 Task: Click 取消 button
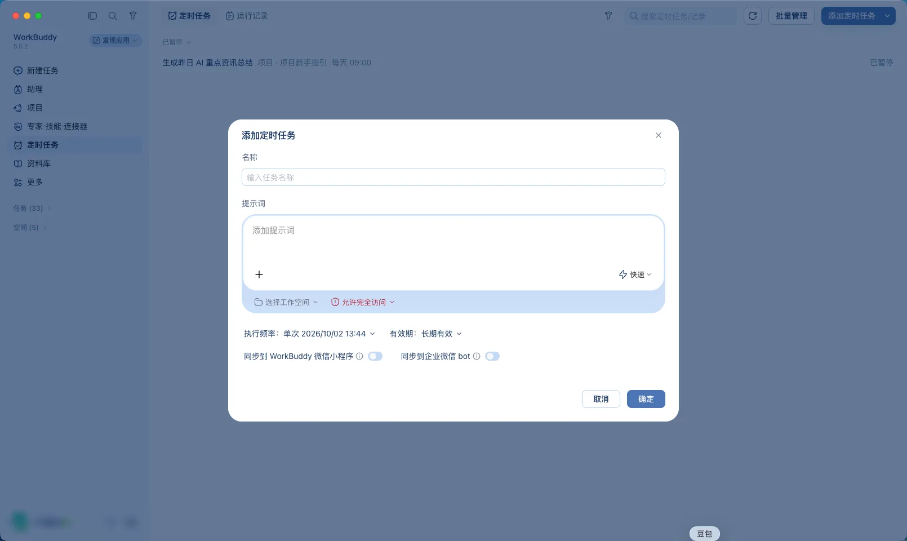point(601,399)
